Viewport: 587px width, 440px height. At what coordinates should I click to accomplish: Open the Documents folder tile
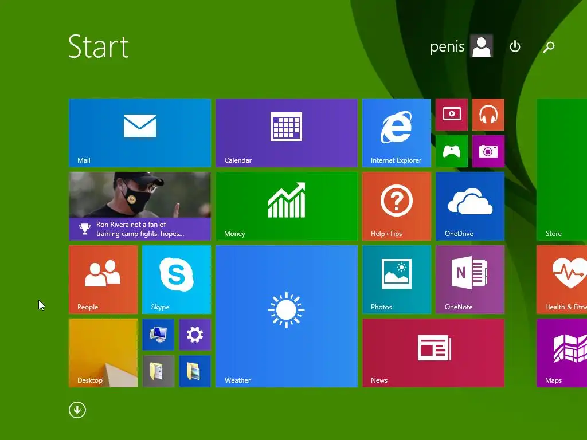158,371
